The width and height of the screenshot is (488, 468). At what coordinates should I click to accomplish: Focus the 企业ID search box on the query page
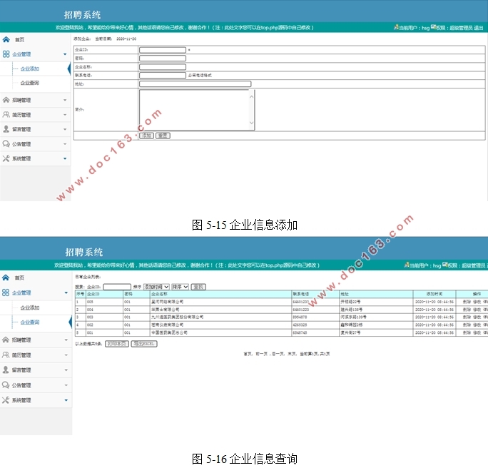point(117,287)
